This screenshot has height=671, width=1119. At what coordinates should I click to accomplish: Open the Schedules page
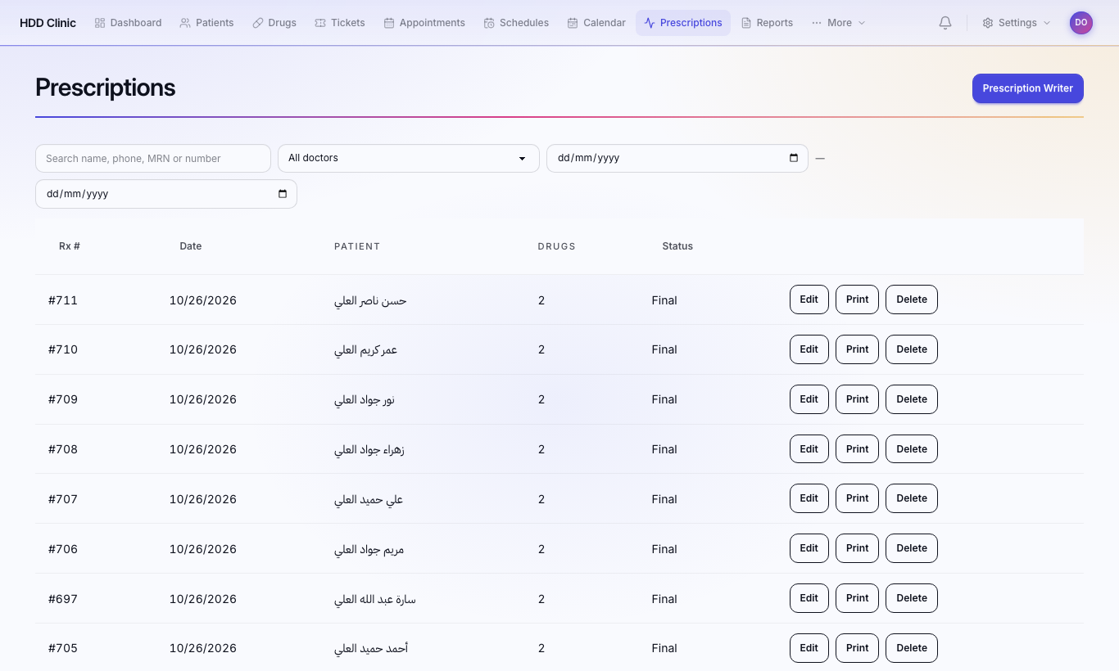point(516,23)
